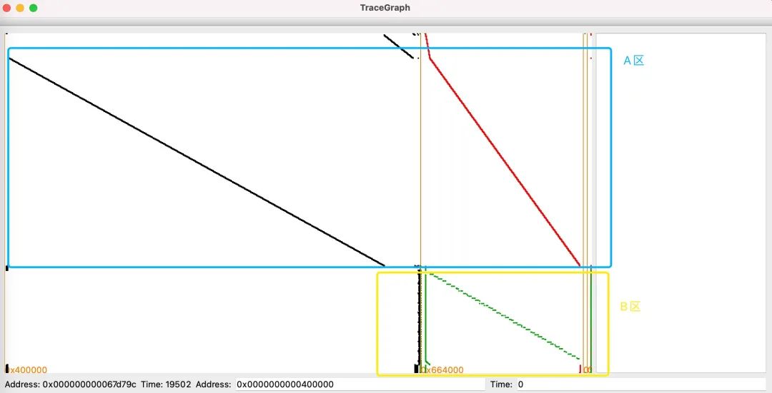Click the red diagonal trace line
This screenshot has height=393, width=772.
[x=504, y=161]
